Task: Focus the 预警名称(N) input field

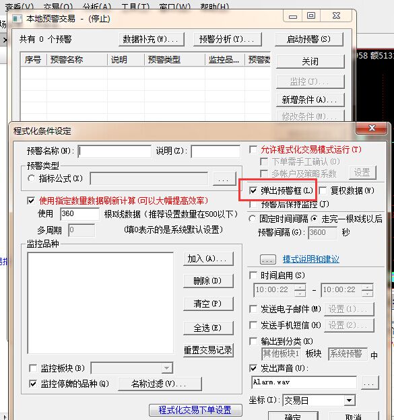Action: pyautogui.click(x=114, y=151)
